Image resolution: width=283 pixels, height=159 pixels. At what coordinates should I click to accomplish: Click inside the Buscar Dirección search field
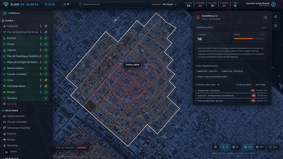click(x=111, y=4)
